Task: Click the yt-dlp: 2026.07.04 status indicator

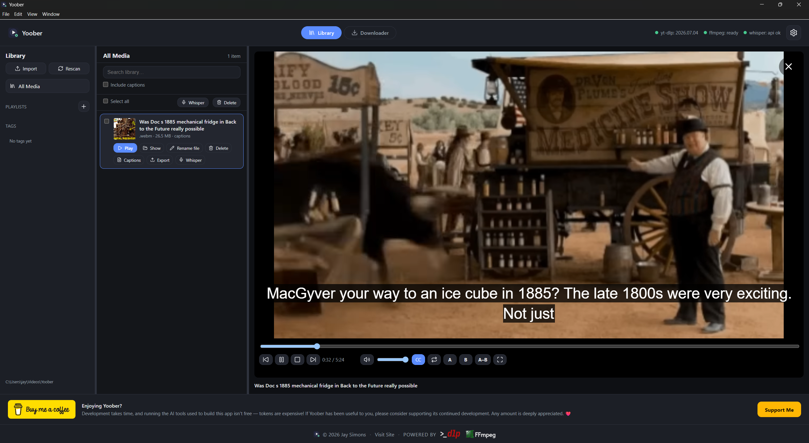Action: pyautogui.click(x=676, y=33)
